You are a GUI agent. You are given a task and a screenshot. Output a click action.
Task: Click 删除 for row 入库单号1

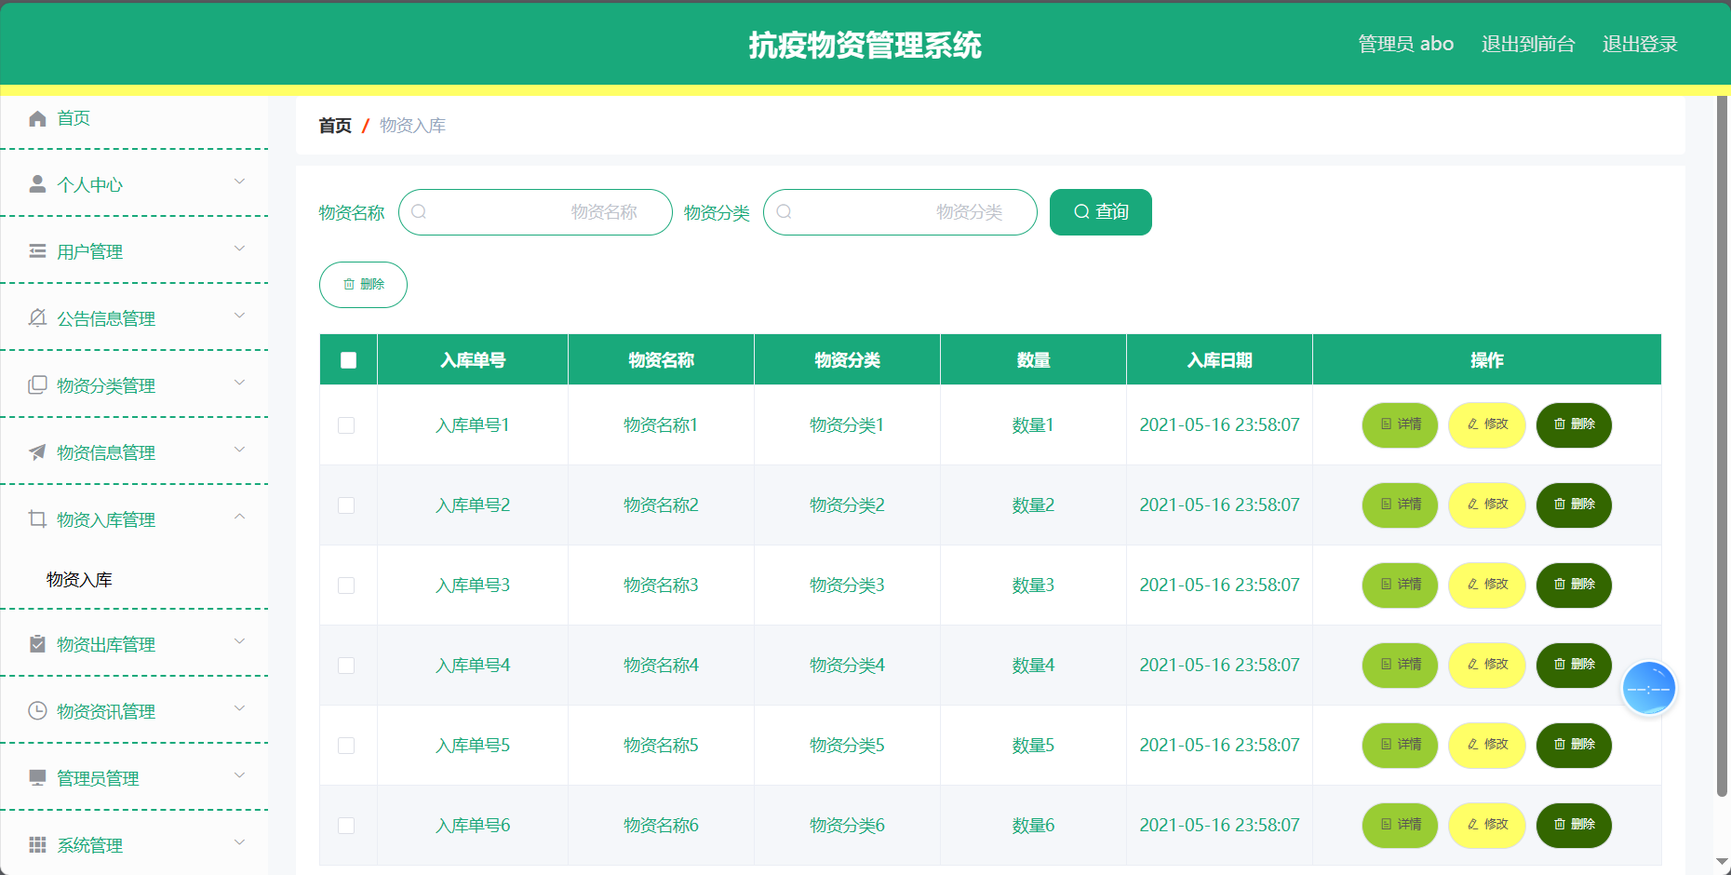pos(1574,425)
